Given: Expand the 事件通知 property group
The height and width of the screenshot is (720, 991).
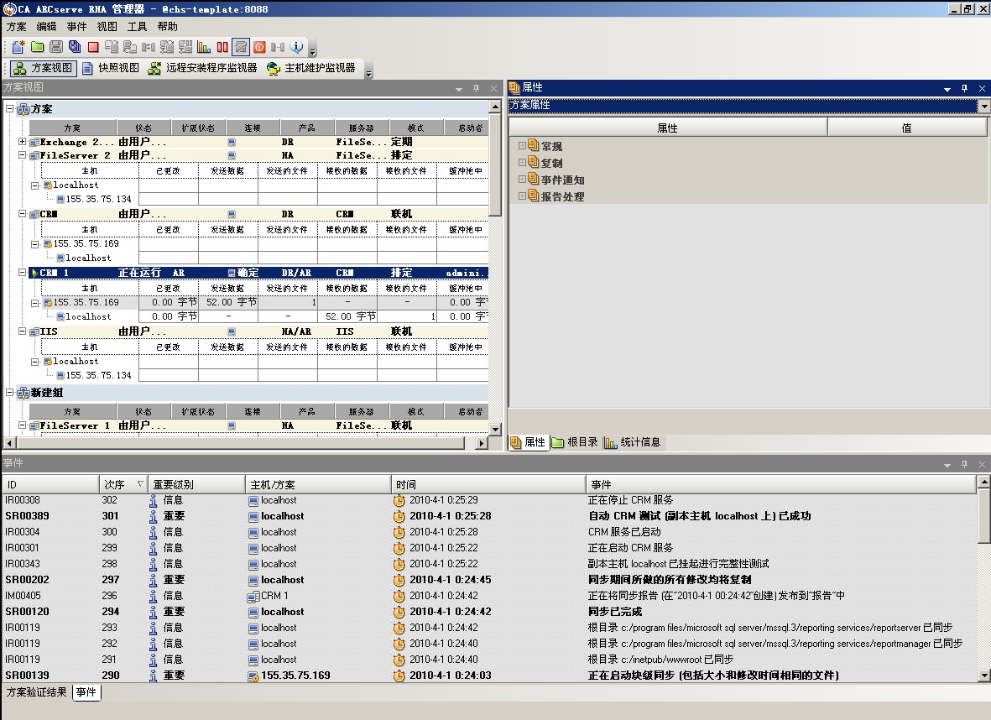Looking at the screenshot, I should pos(522,180).
